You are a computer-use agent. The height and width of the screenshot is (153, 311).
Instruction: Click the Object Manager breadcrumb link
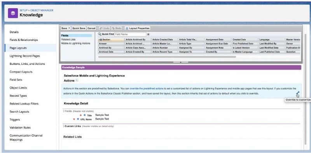coord(42,10)
